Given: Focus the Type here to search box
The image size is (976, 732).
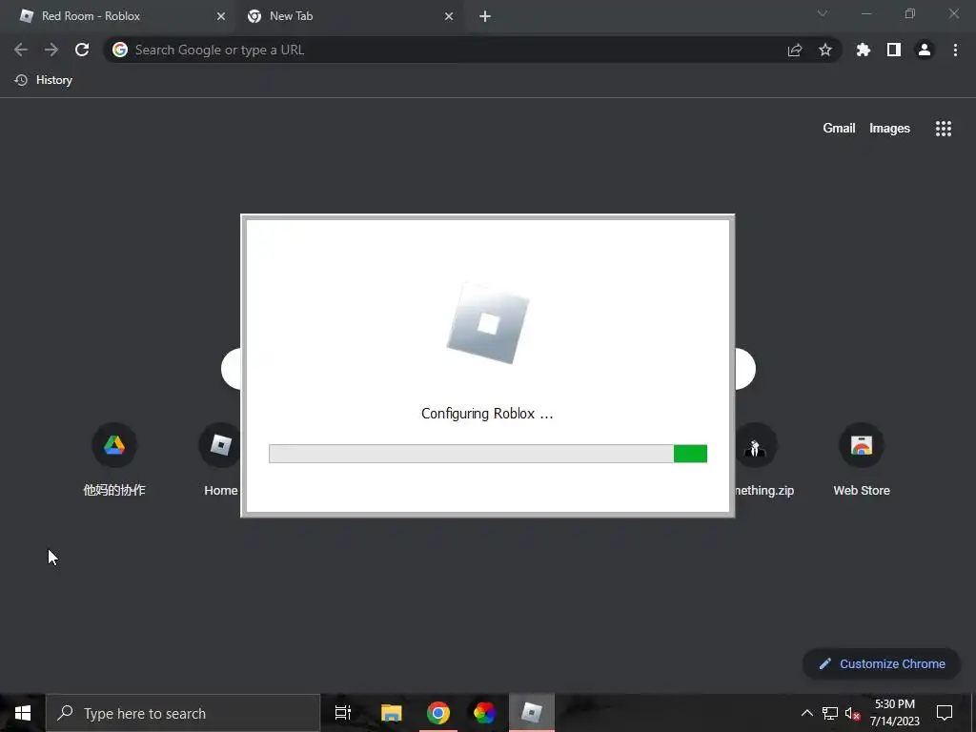Looking at the screenshot, I should coord(183,713).
